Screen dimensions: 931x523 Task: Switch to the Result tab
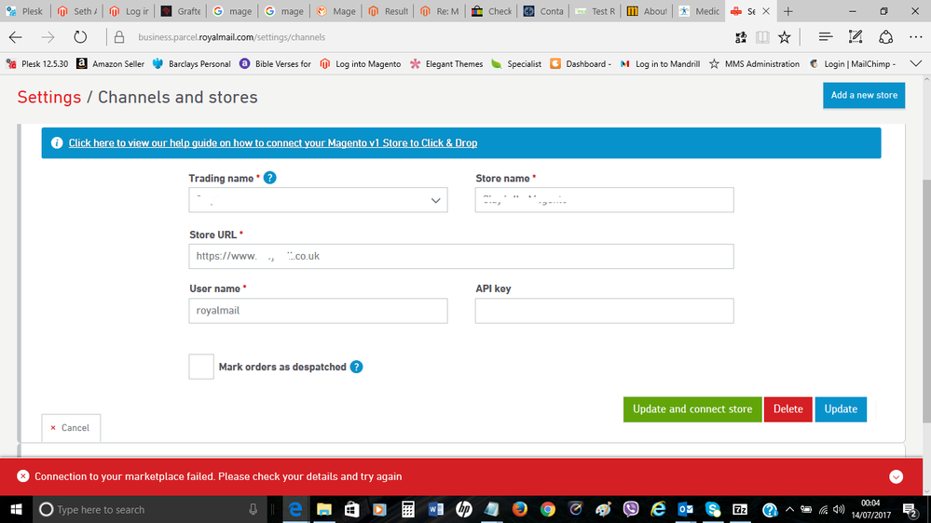tap(389, 11)
